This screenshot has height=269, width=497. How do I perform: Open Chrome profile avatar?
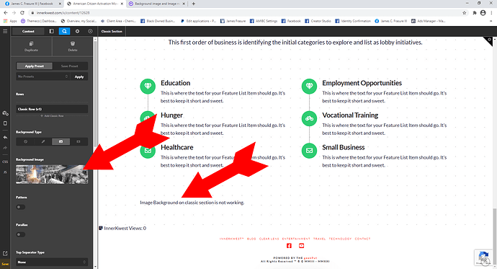tap(483, 13)
